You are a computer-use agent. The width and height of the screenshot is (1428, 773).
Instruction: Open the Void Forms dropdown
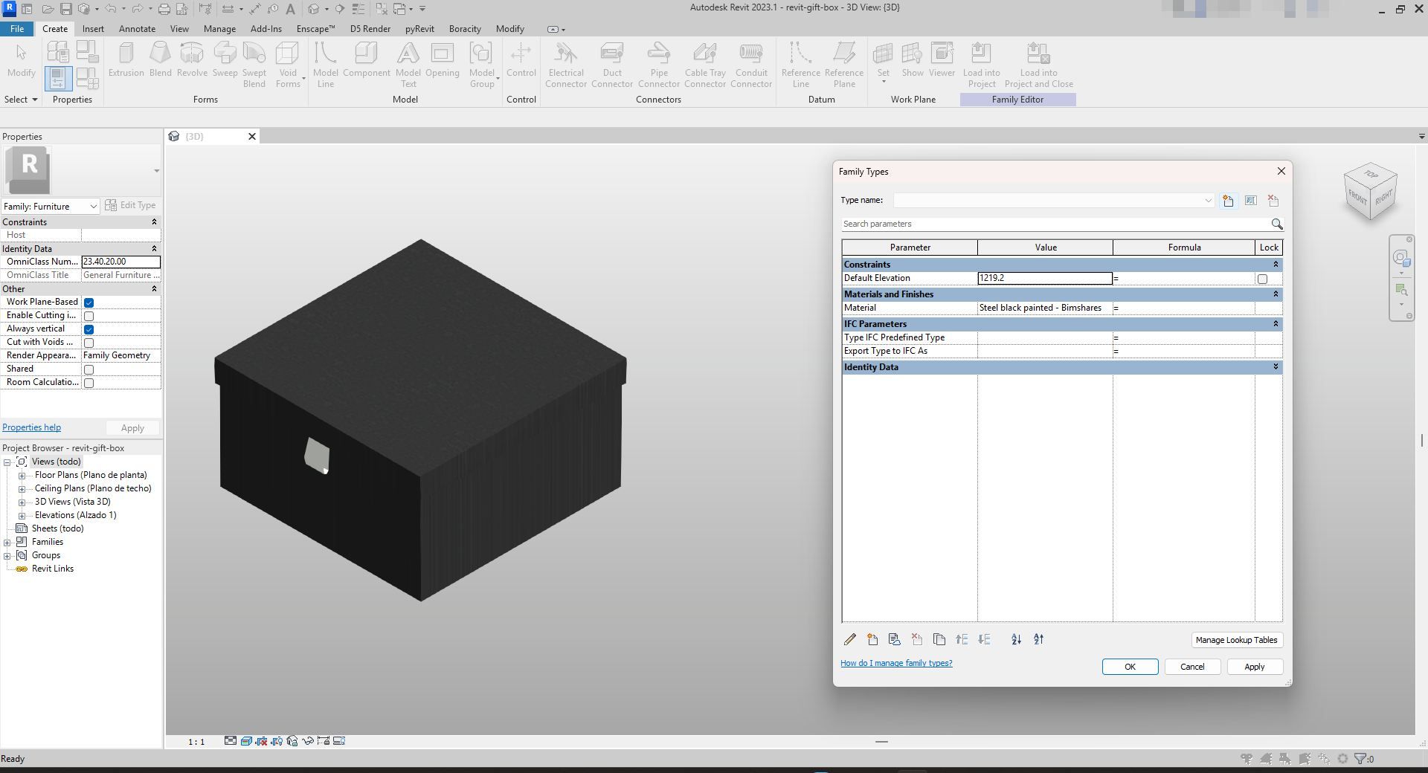[x=287, y=65]
